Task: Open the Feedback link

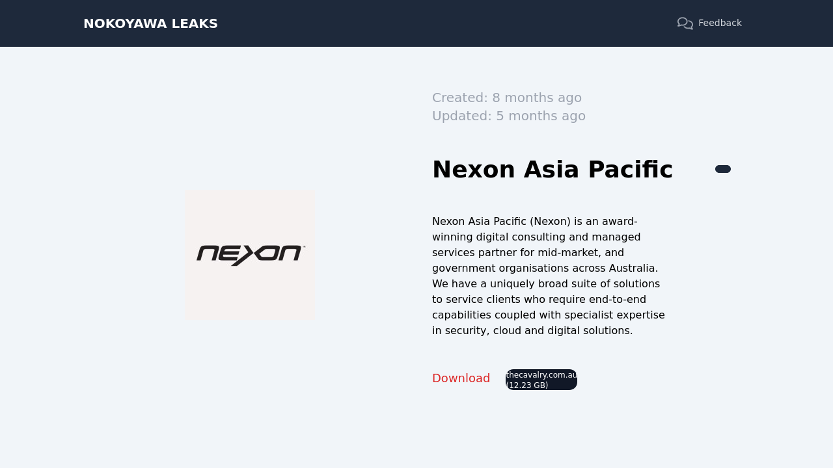Action: click(x=709, y=23)
